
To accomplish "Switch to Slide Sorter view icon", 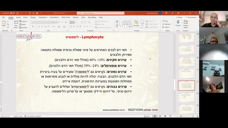I will pyautogui.click(x=160, y=116).
